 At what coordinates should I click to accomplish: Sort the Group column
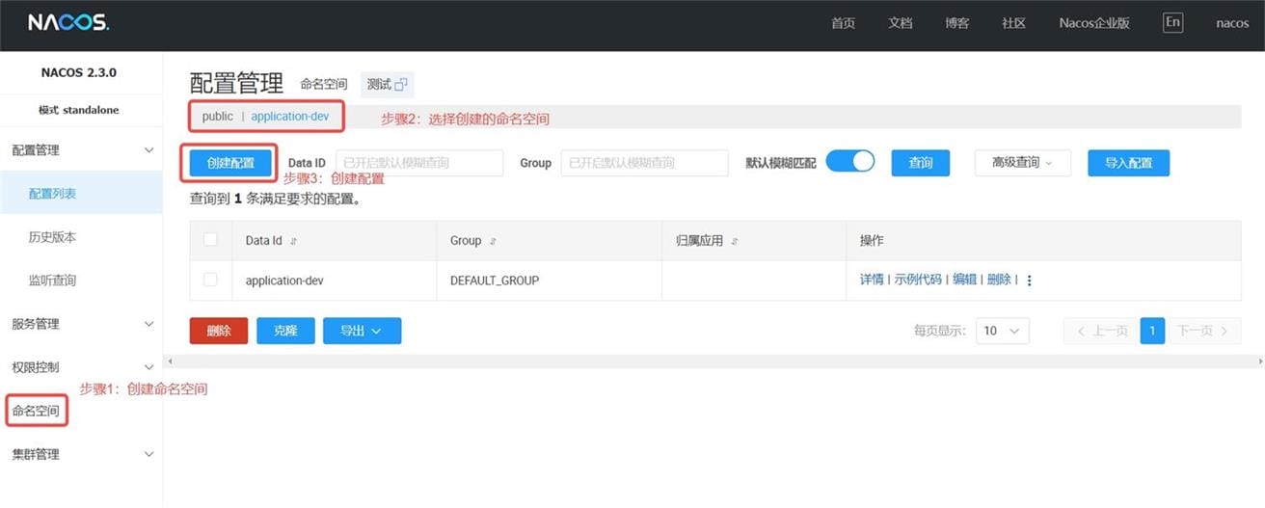[494, 241]
